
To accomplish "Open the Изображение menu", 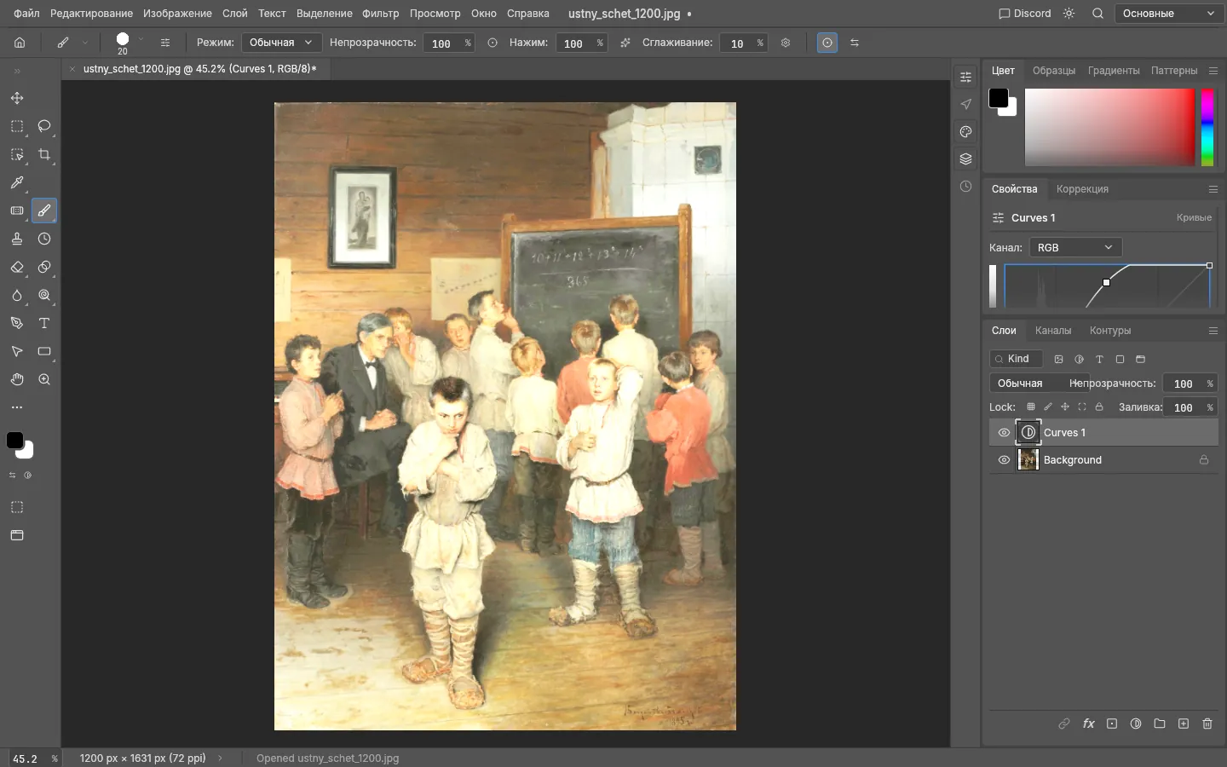I will tap(177, 14).
